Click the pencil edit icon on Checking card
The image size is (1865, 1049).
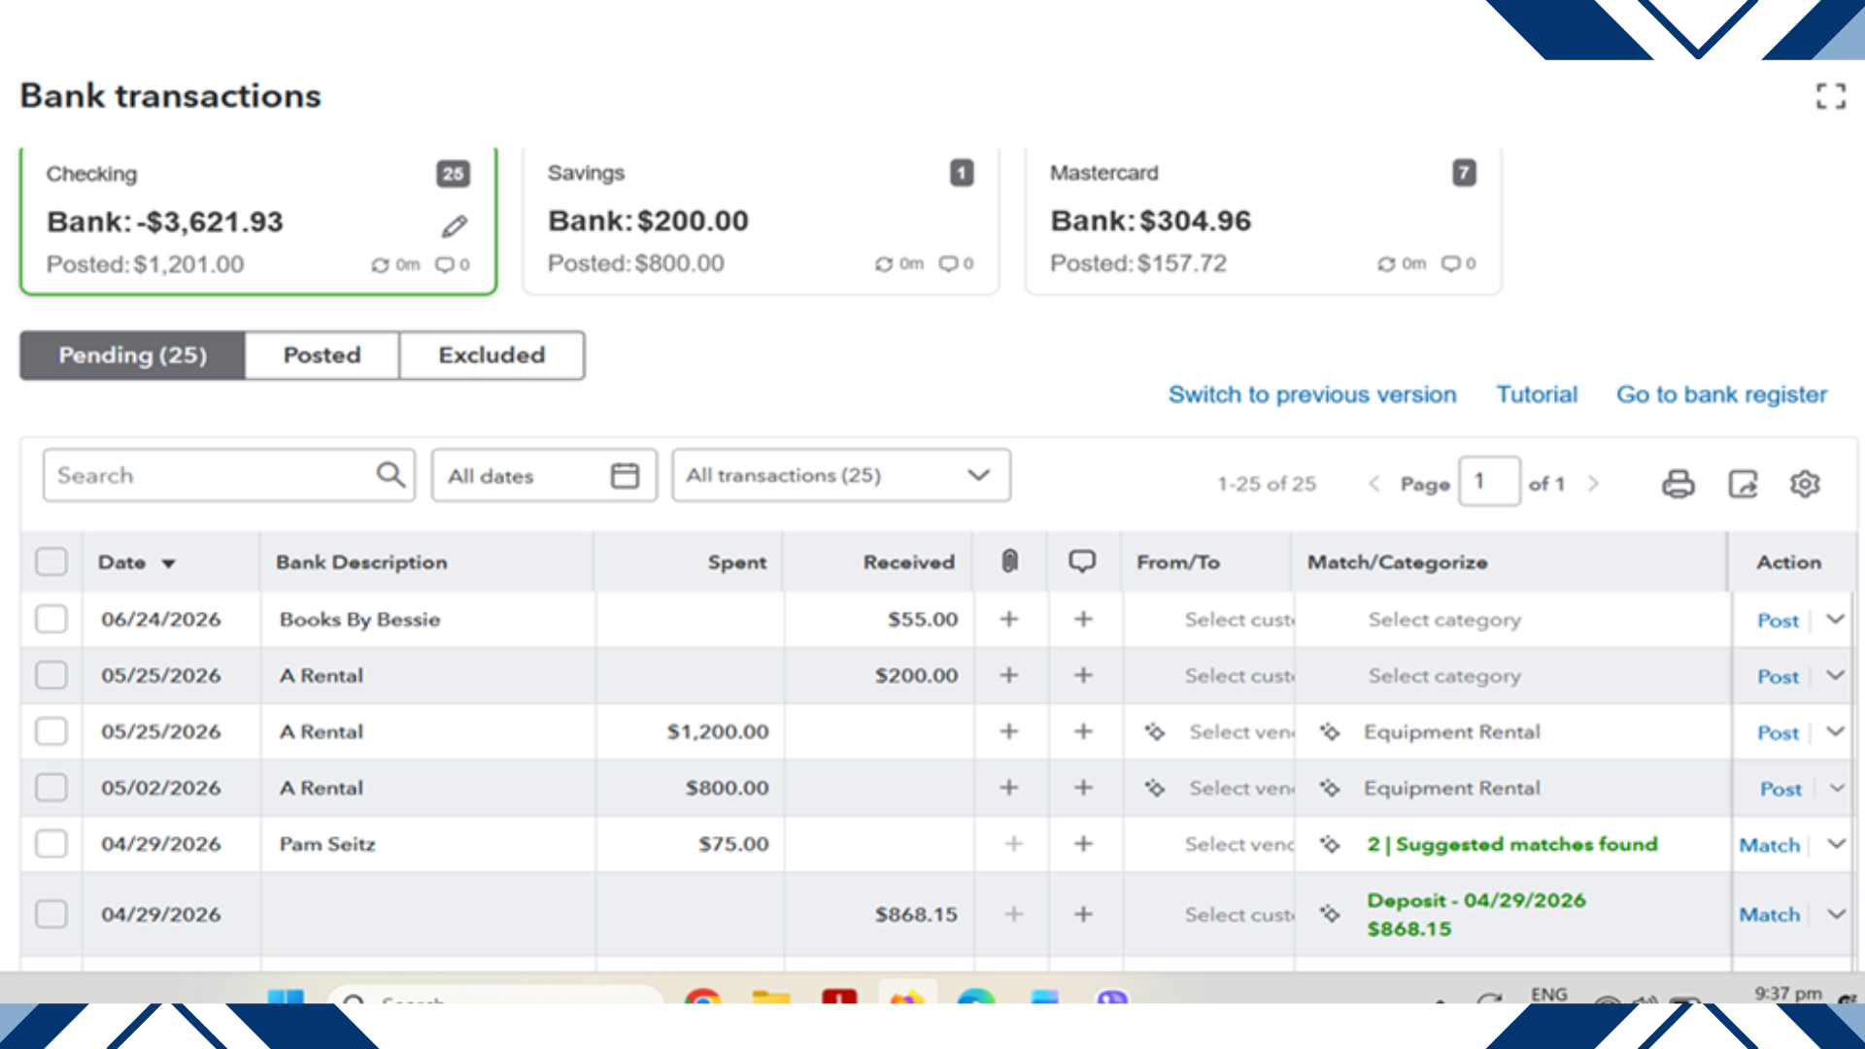pyautogui.click(x=454, y=226)
